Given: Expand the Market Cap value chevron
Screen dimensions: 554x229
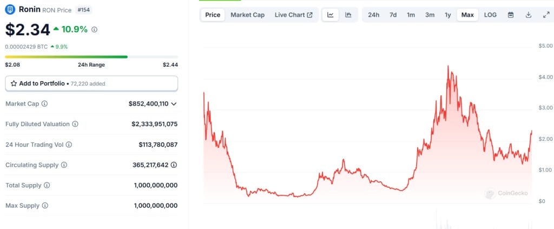Looking at the screenshot, I should [x=174, y=103].
